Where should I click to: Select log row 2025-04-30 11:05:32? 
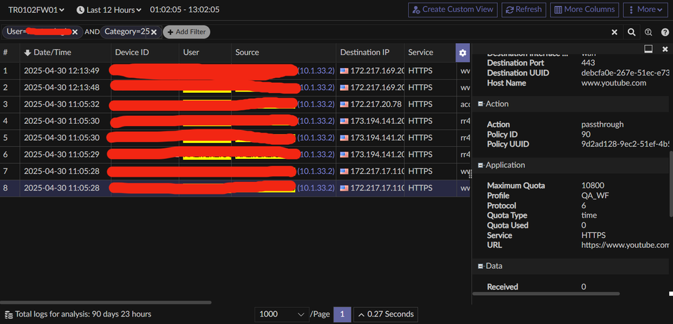click(x=235, y=104)
